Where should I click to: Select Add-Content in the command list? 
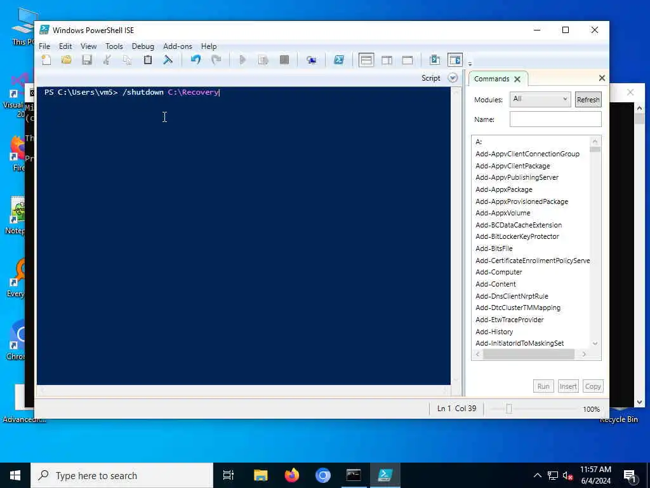coord(495,284)
